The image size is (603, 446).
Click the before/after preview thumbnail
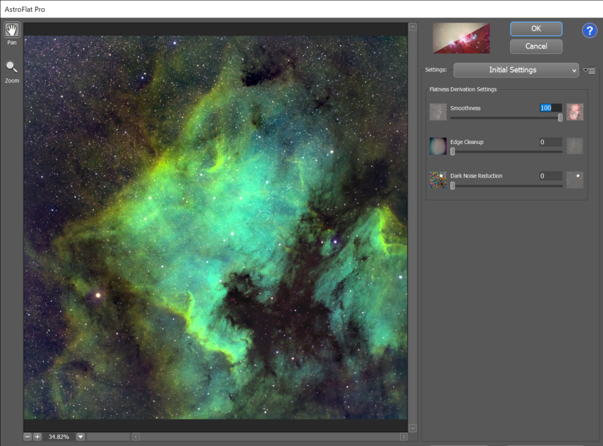[461, 38]
